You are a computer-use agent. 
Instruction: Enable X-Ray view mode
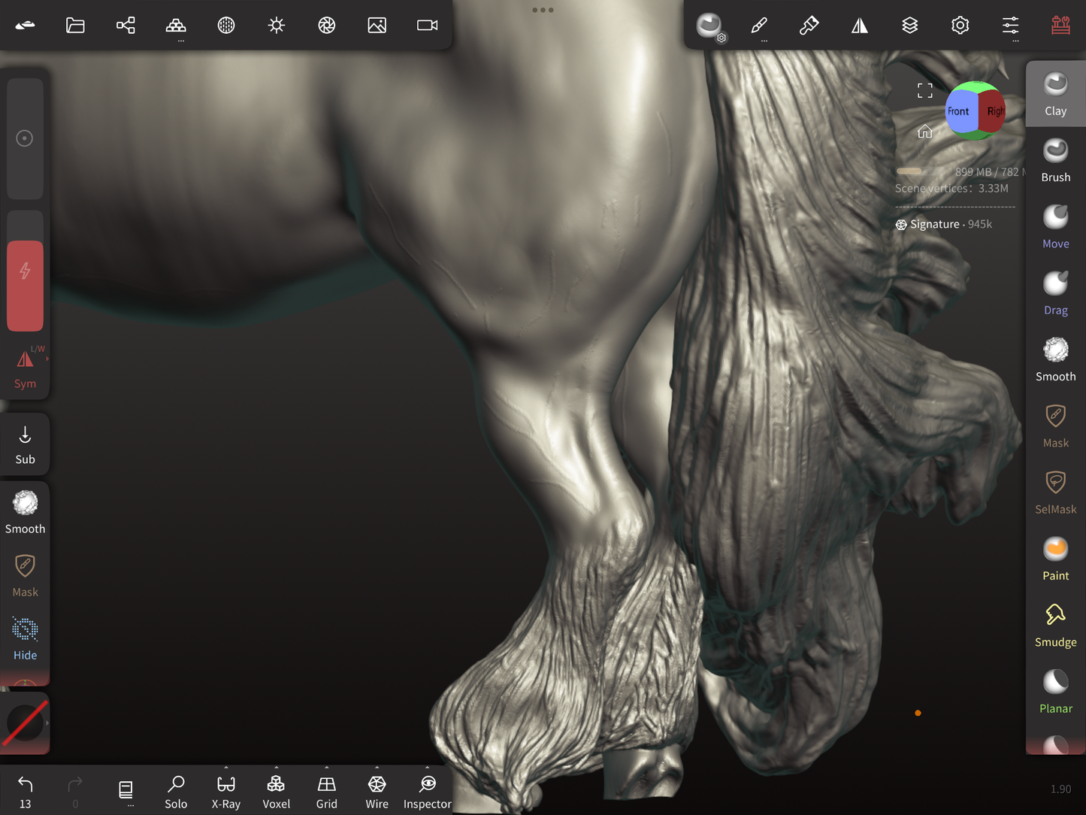coord(225,792)
